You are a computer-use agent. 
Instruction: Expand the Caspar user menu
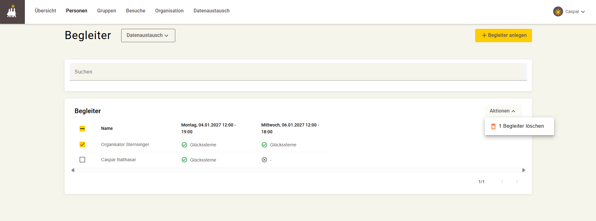(x=569, y=11)
